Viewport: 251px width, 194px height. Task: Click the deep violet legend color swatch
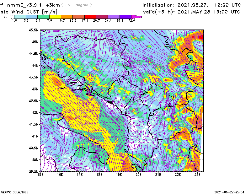click(x=125, y=17)
